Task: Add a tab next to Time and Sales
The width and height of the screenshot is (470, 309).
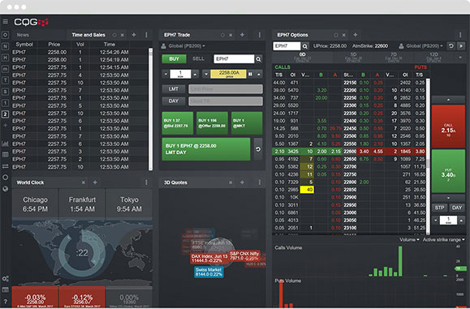Action: point(134,35)
